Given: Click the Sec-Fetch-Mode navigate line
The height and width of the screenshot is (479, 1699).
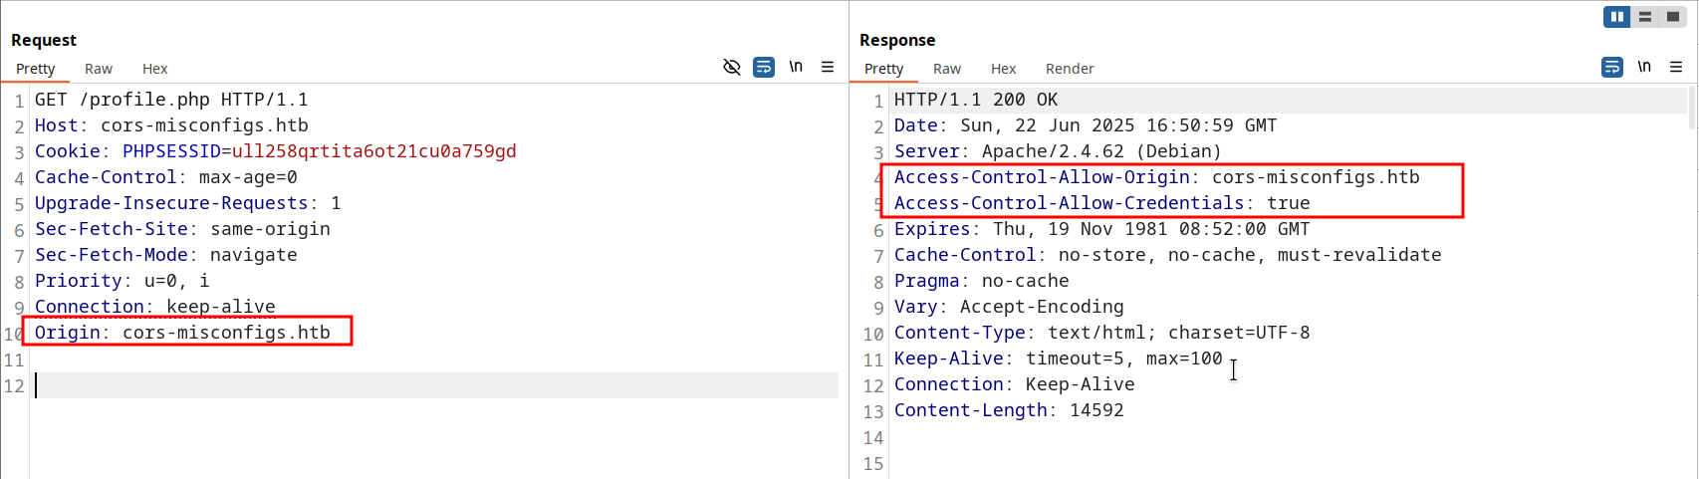Looking at the screenshot, I should (x=166, y=255).
